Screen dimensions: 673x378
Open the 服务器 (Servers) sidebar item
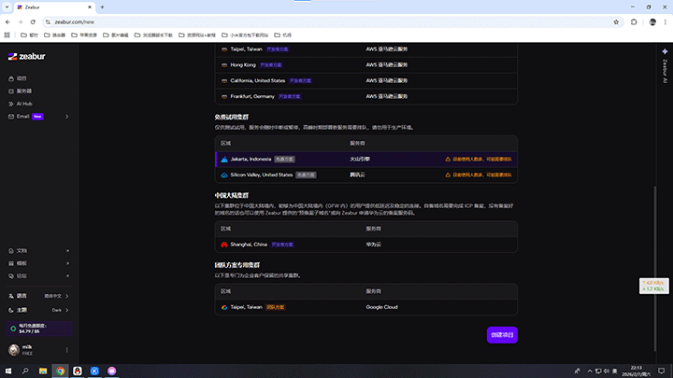[24, 91]
